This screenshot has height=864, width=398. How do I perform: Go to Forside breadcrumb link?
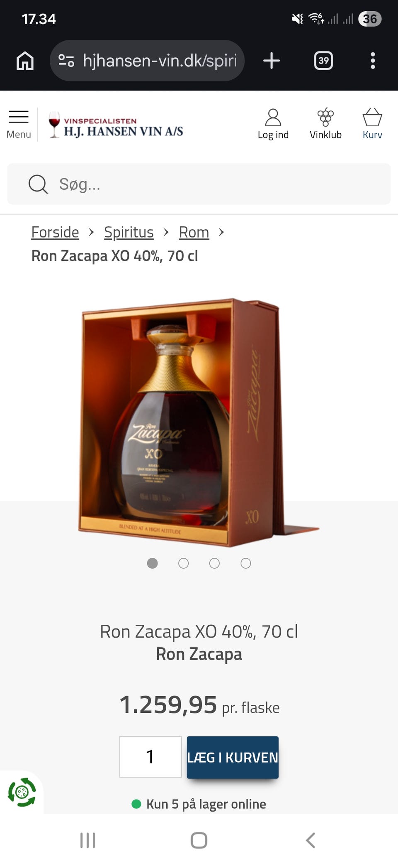coord(55,232)
